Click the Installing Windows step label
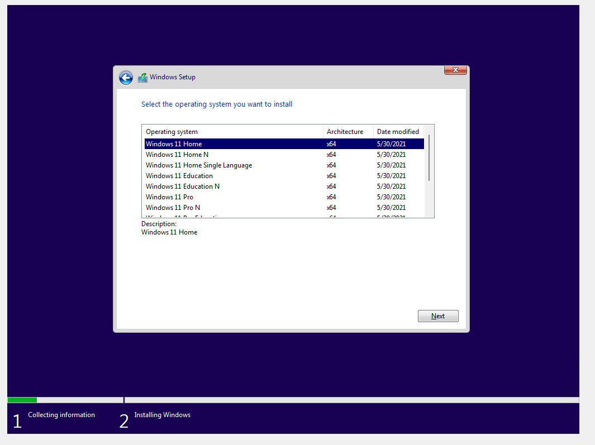Screen dimensions: 595x445 pos(163,415)
